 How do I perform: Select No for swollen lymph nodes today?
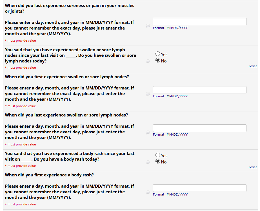pyautogui.click(x=158, y=60)
